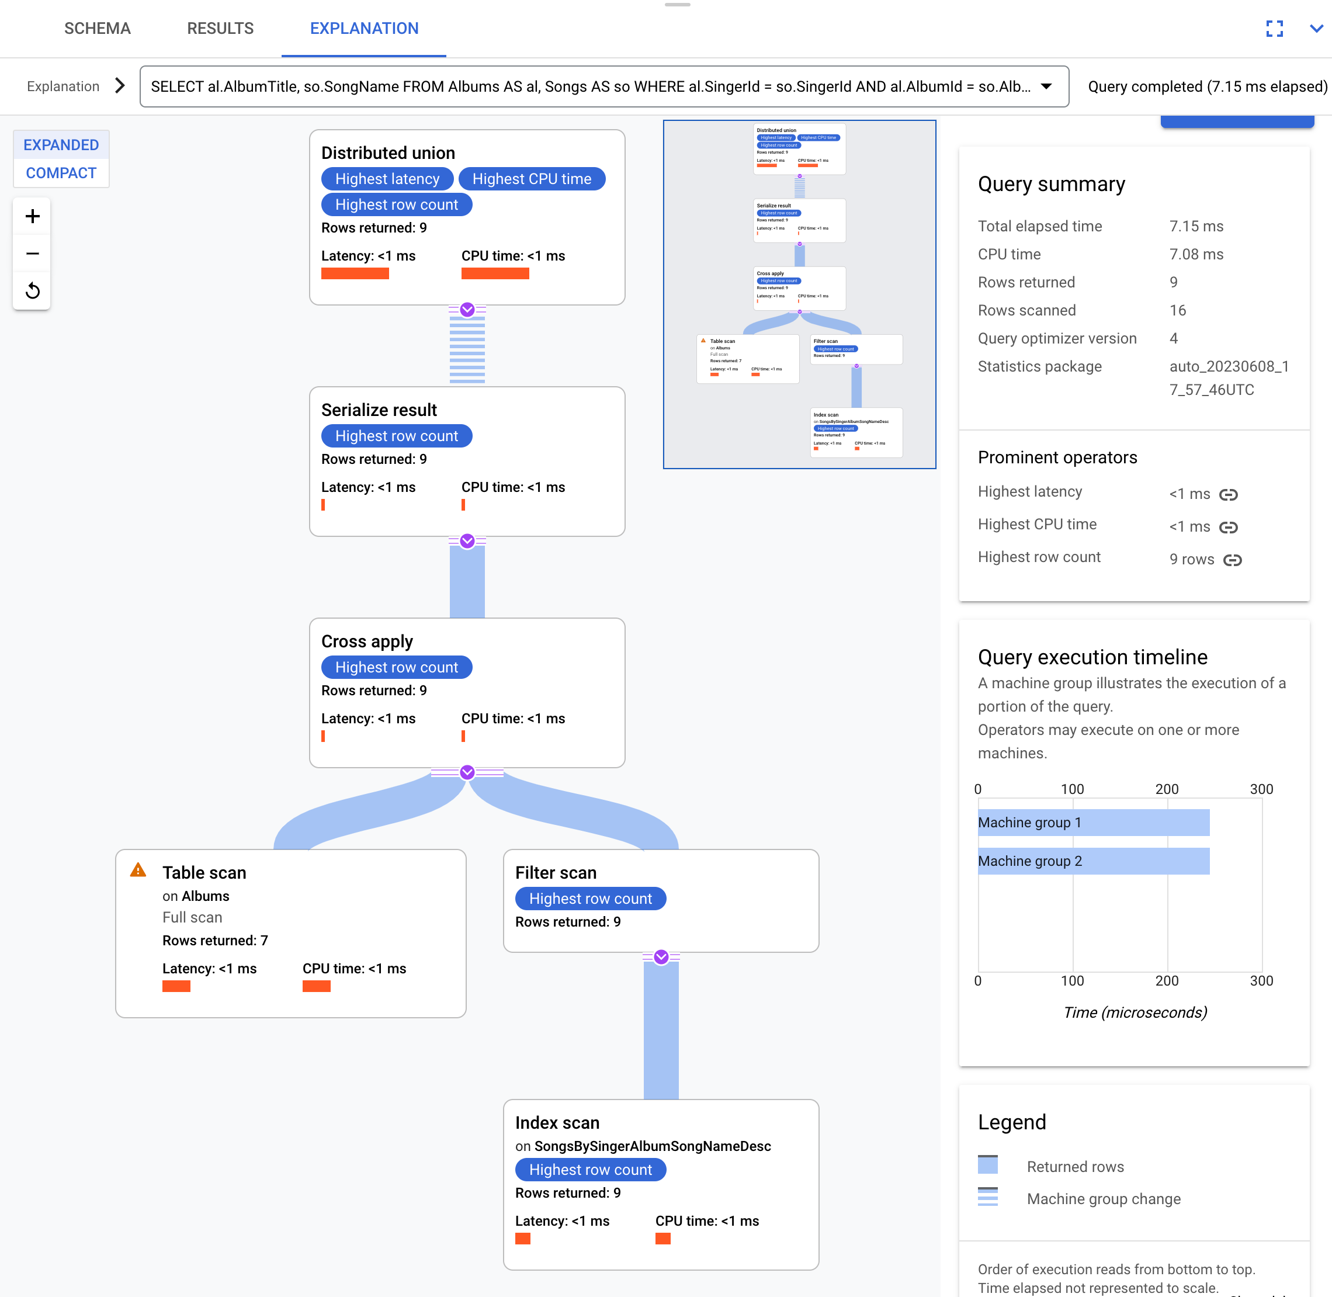The height and width of the screenshot is (1297, 1332).
Task: Click the fullscreen expand icon
Action: (1275, 29)
